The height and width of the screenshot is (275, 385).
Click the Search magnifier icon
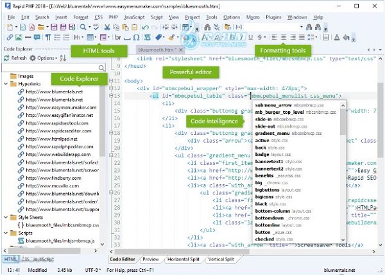click(83, 27)
